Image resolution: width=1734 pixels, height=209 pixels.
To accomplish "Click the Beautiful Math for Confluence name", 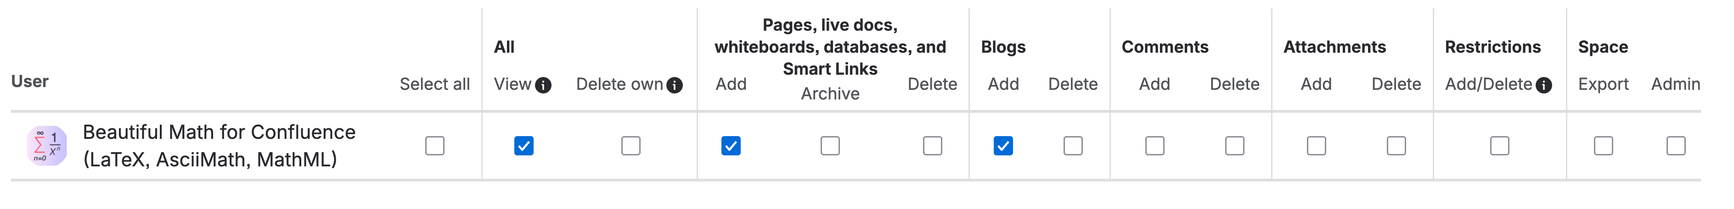I will [219, 145].
